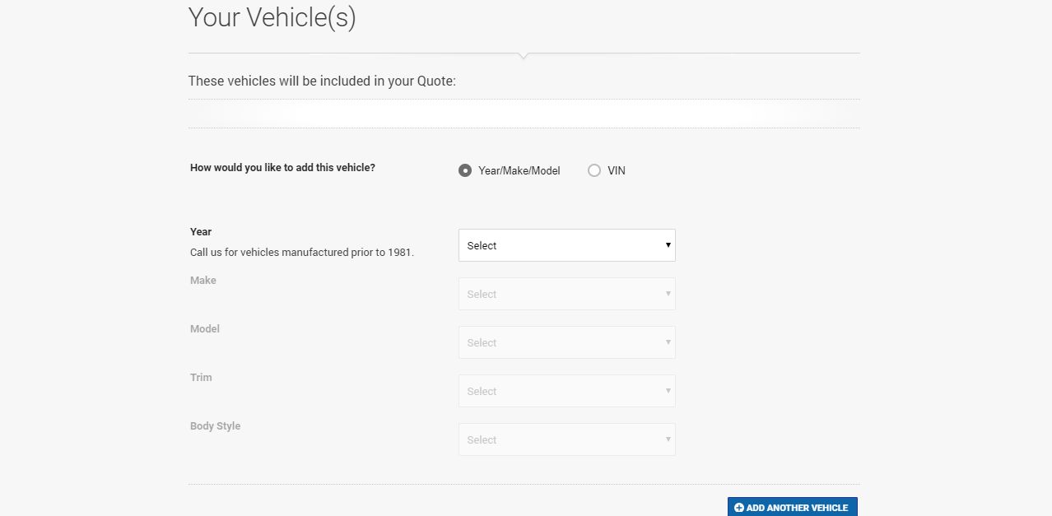Expand the Body Style select box
The width and height of the screenshot is (1052, 516).
tap(566, 439)
